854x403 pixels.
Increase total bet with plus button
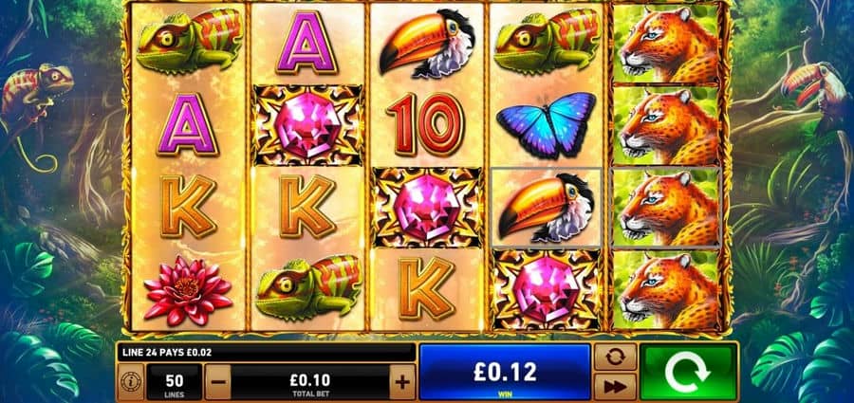pyautogui.click(x=402, y=382)
